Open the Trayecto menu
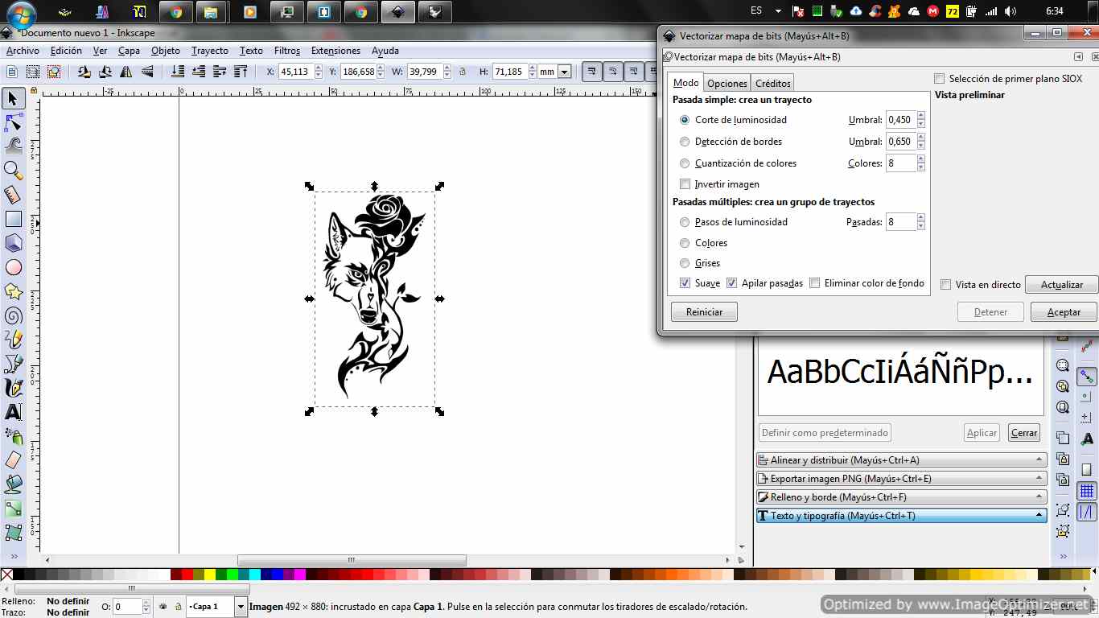The width and height of the screenshot is (1099, 618). (210, 51)
